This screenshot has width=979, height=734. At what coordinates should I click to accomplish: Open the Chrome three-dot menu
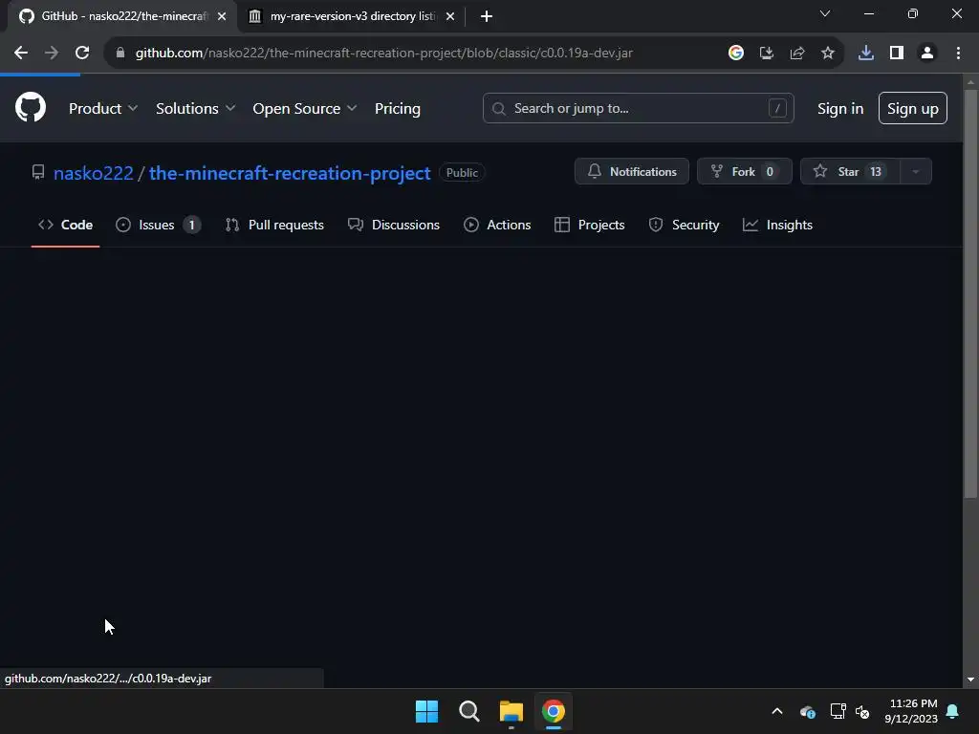click(x=958, y=54)
